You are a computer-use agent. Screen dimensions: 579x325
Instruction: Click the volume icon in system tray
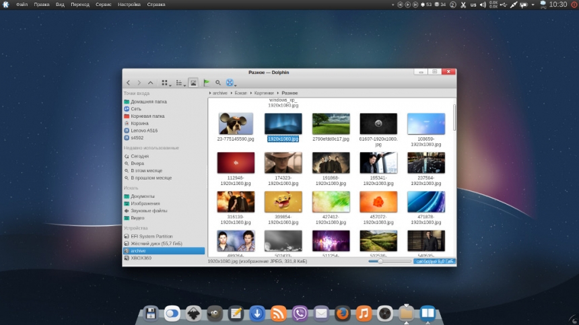483,5
